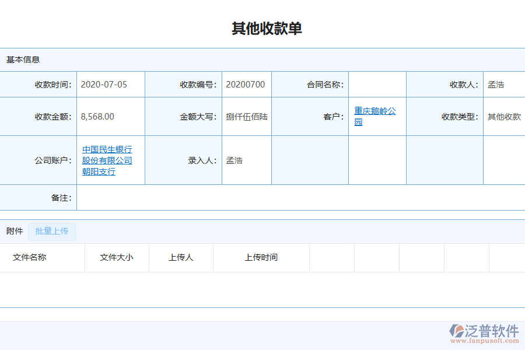Select the 金额大写 field showing 捌仟伍佰陆
Screen dimensions: 525x350
coord(245,116)
